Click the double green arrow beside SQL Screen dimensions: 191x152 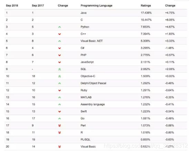59,69
